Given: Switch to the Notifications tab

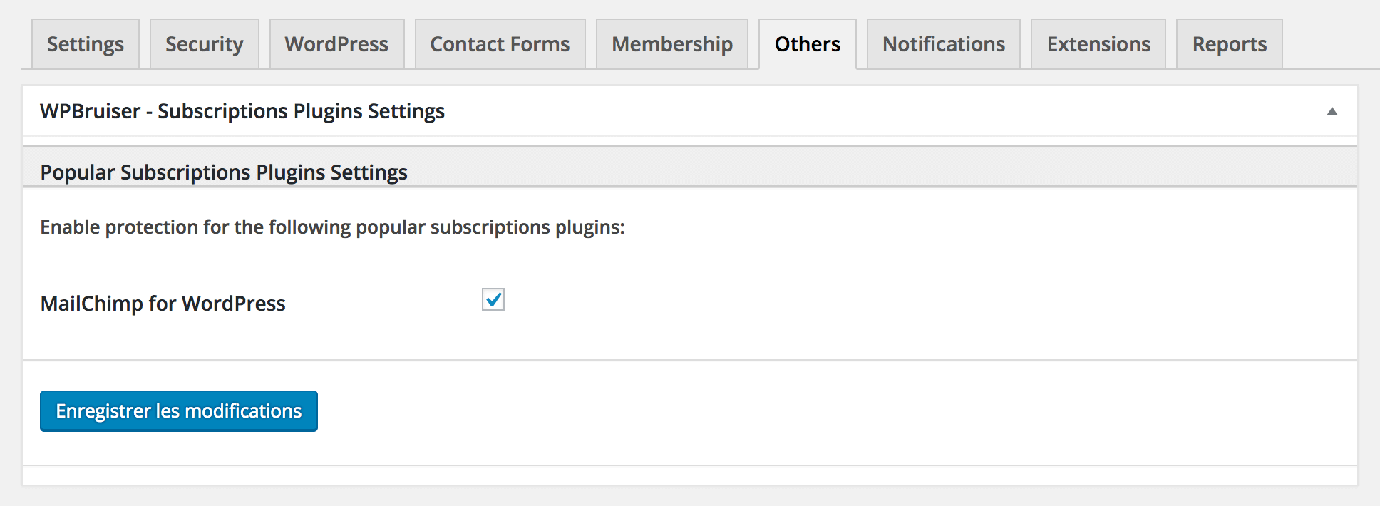Looking at the screenshot, I should 944,44.
